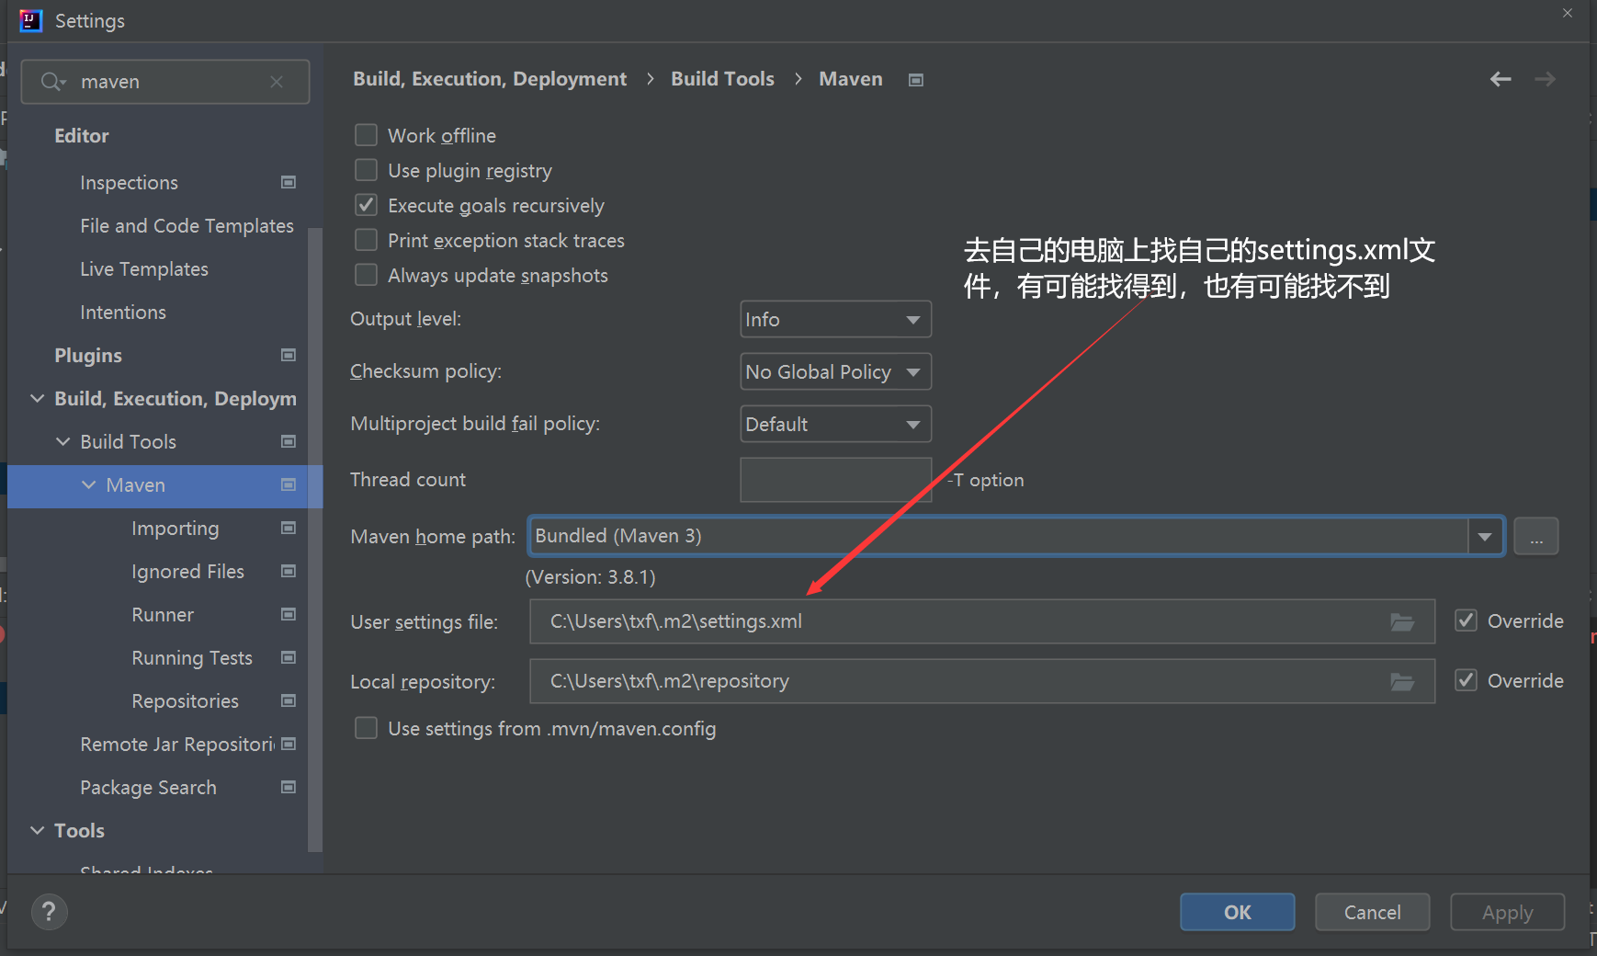Open Maven home path dropdown arrow
The image size is (1597, 956).
coord(1485,536)
